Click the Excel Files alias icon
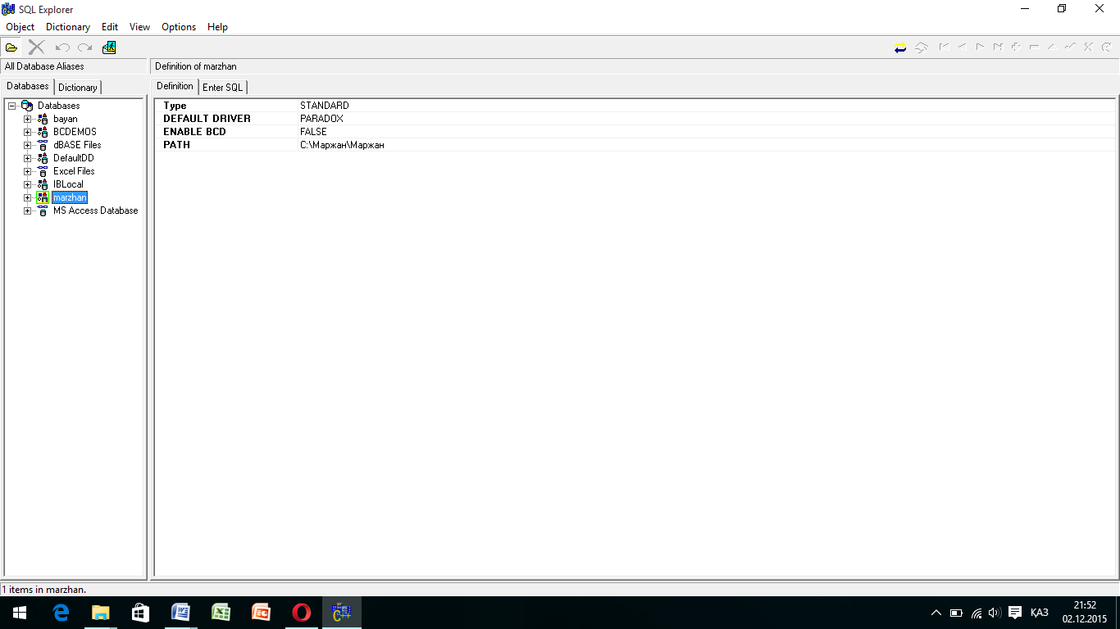1120x629 pixels. point(43,171)
